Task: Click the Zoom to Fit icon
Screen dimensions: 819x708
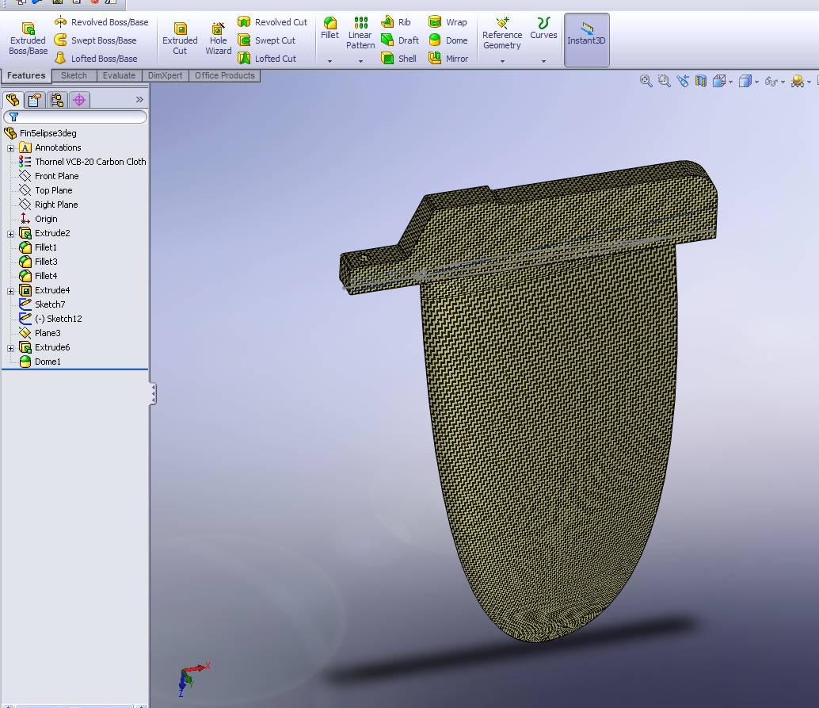Action: (646, 81)
